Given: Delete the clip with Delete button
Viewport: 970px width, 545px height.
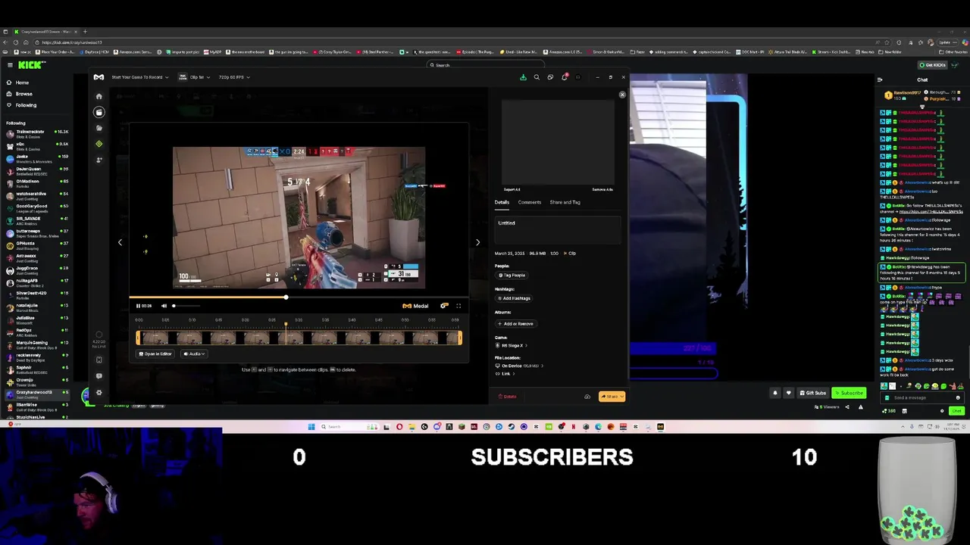Looking at the screenshot, I should tap(508, 397).
